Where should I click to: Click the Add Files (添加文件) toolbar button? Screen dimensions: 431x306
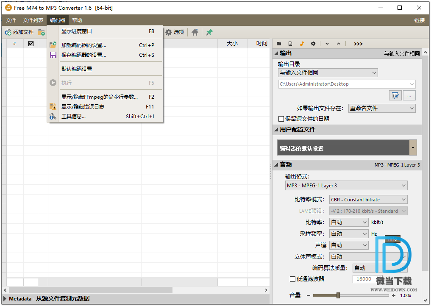click(x=19, y=32)
